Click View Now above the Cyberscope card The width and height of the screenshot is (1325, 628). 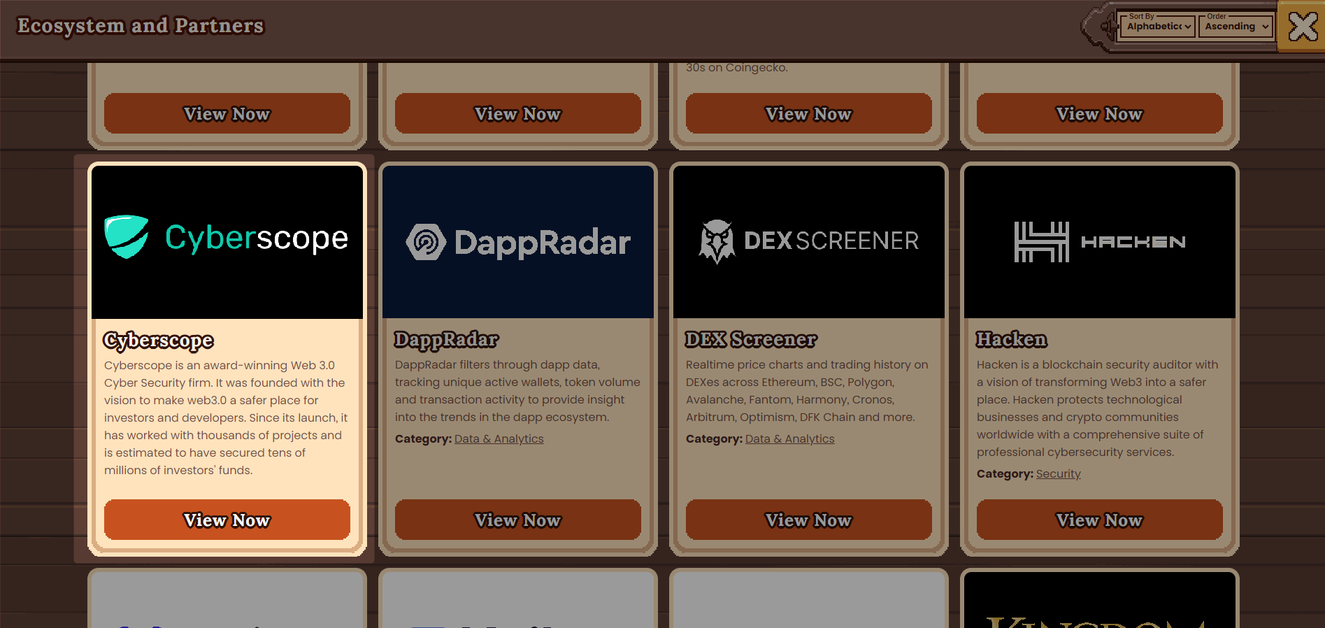point(227,114)
